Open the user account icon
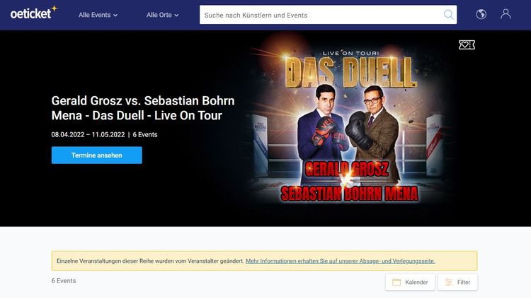 (506, 14)
